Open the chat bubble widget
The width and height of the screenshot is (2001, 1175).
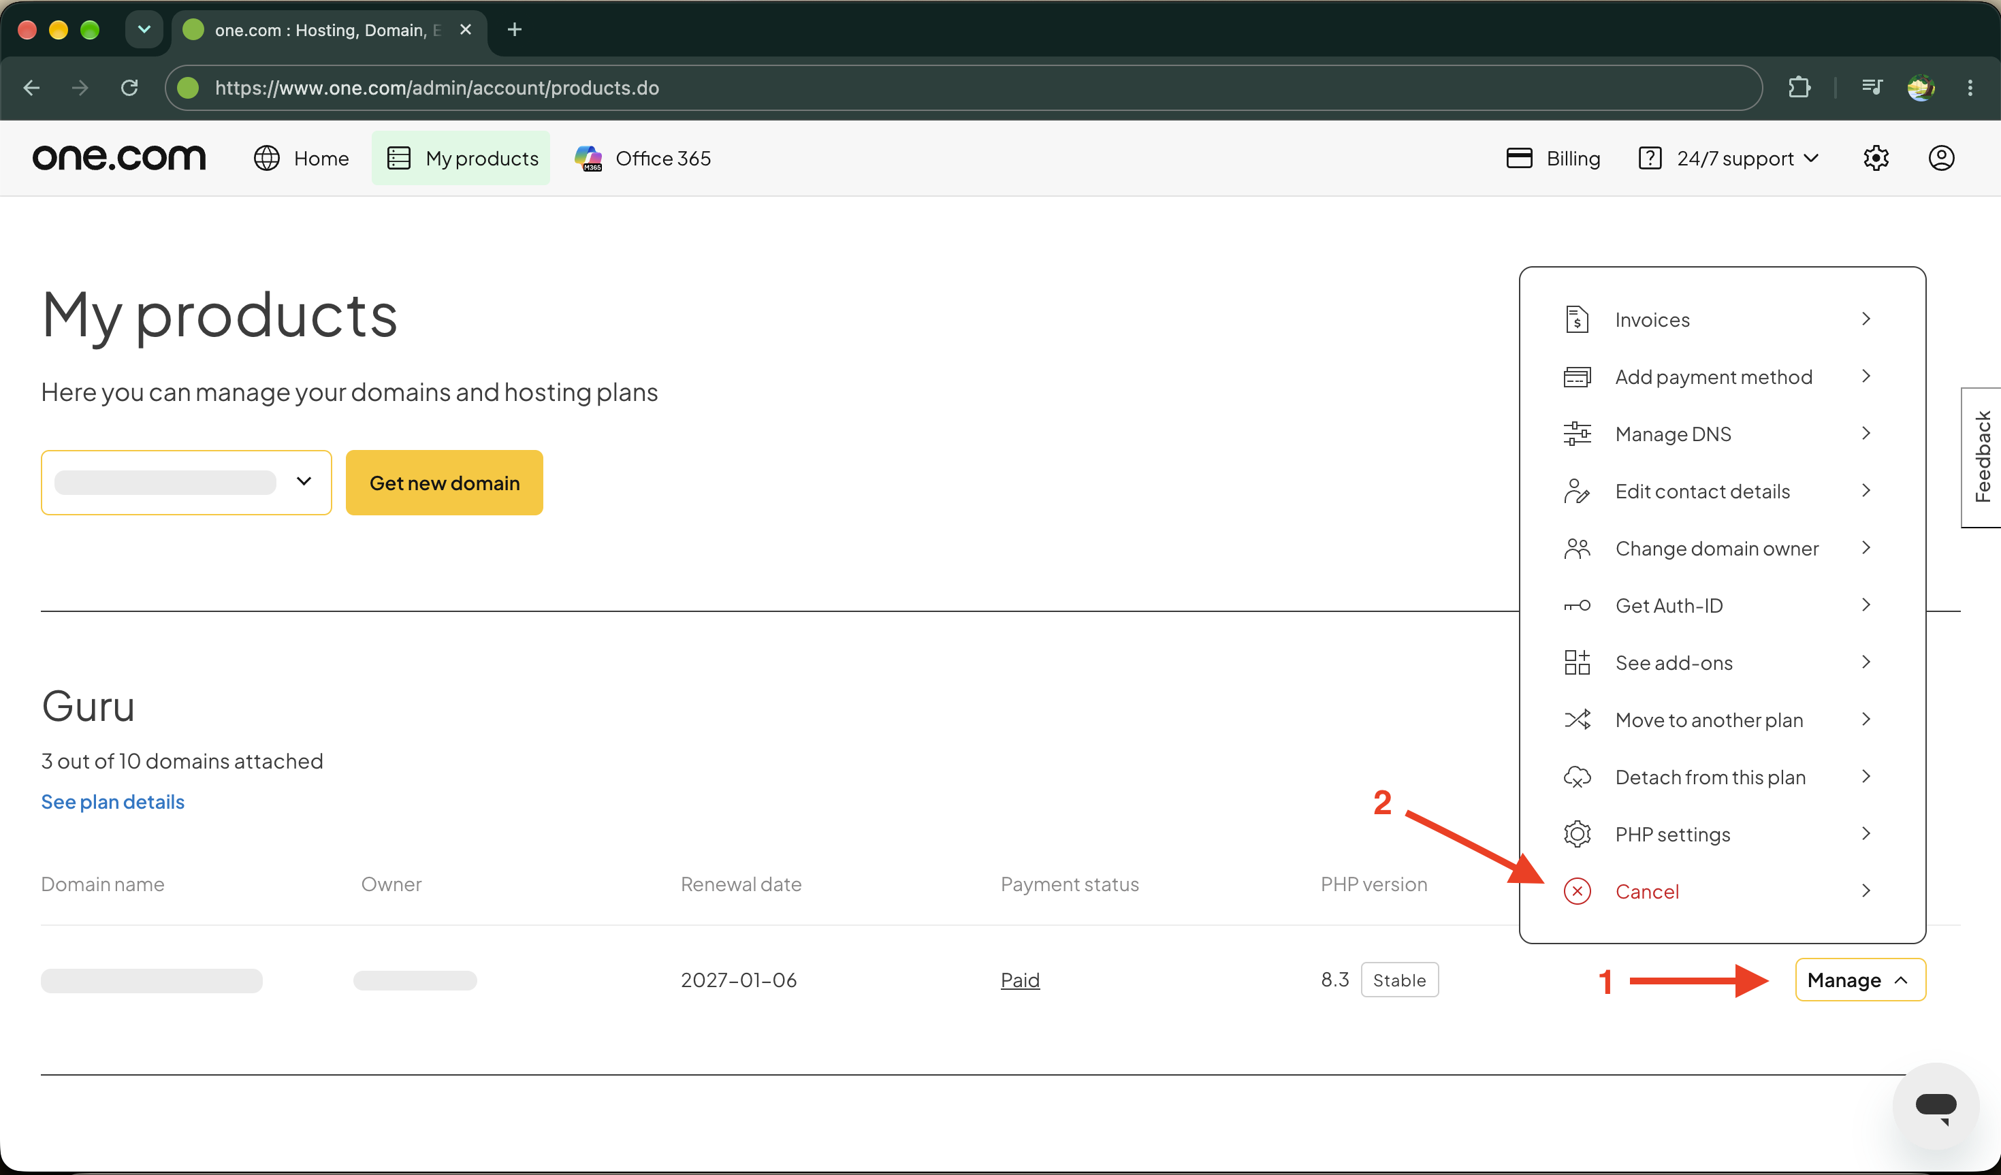pyautogui.click(x=1935, y=1105)
